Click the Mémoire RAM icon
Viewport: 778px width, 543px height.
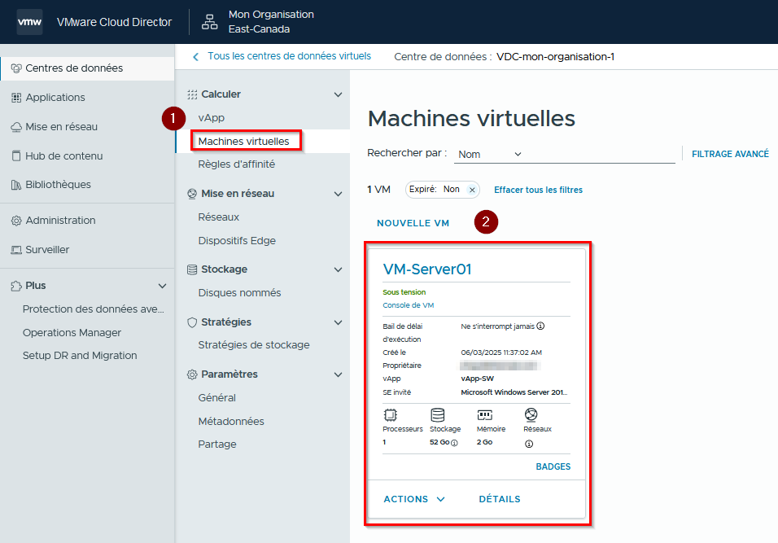tap(484, 414)
